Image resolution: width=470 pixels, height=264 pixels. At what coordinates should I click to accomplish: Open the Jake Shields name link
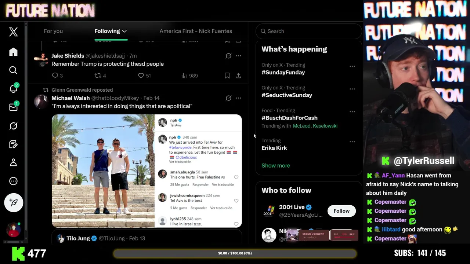(x=68, y=56)
